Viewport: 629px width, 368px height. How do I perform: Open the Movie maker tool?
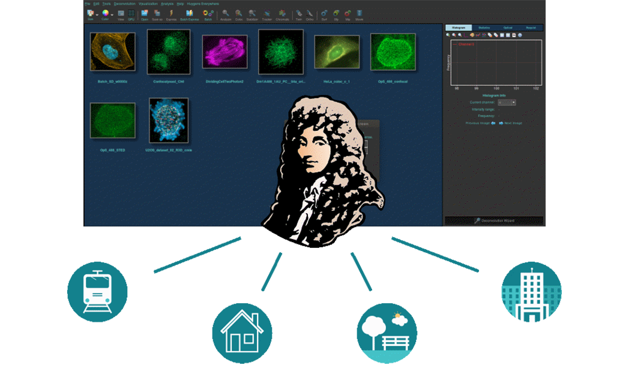click(x=359, y=14)
